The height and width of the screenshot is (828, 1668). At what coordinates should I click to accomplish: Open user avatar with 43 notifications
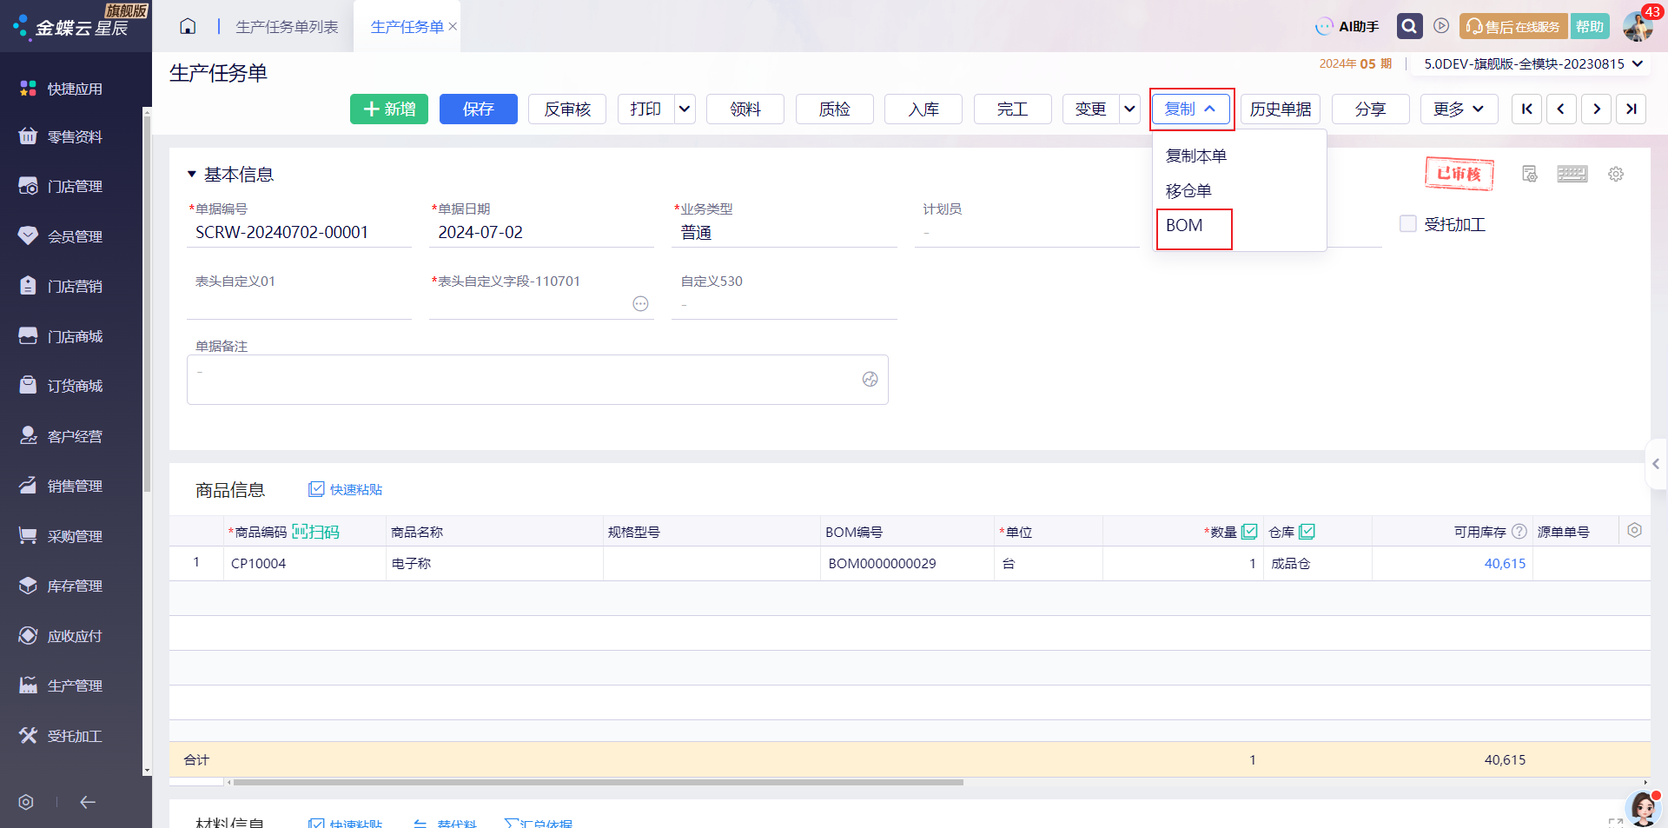coord(1638,26)
